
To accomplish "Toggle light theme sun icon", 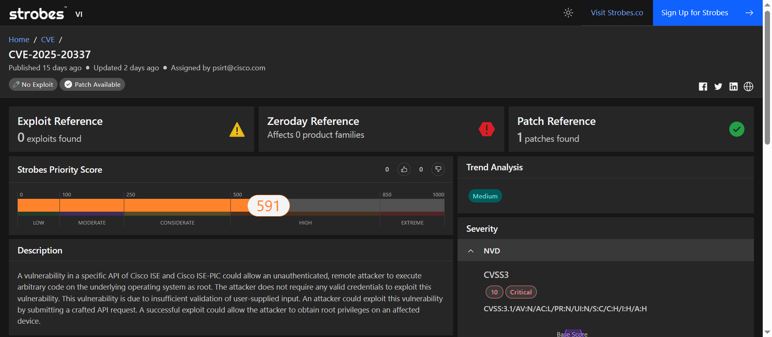I will point(568,13).
